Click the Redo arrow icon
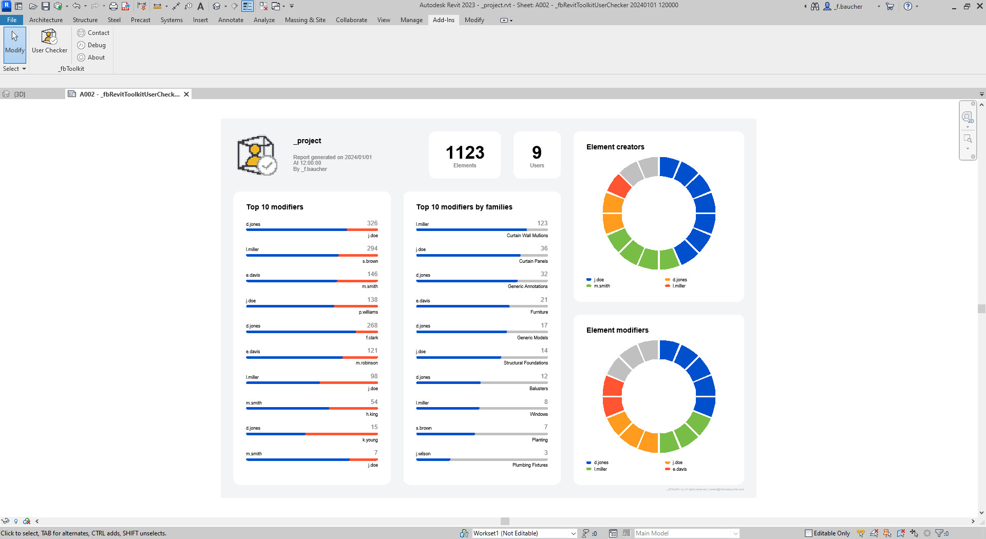Viewport: 986px width, 539px height. pyautogui.click(x=94, y=6)
